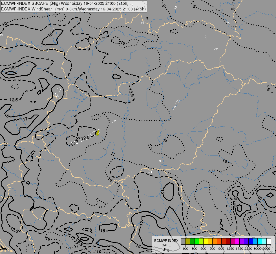Pick the dark green CAPE legend swatch

pos(192,241)
